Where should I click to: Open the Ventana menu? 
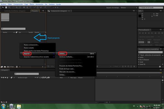click(x=52, y=4)
